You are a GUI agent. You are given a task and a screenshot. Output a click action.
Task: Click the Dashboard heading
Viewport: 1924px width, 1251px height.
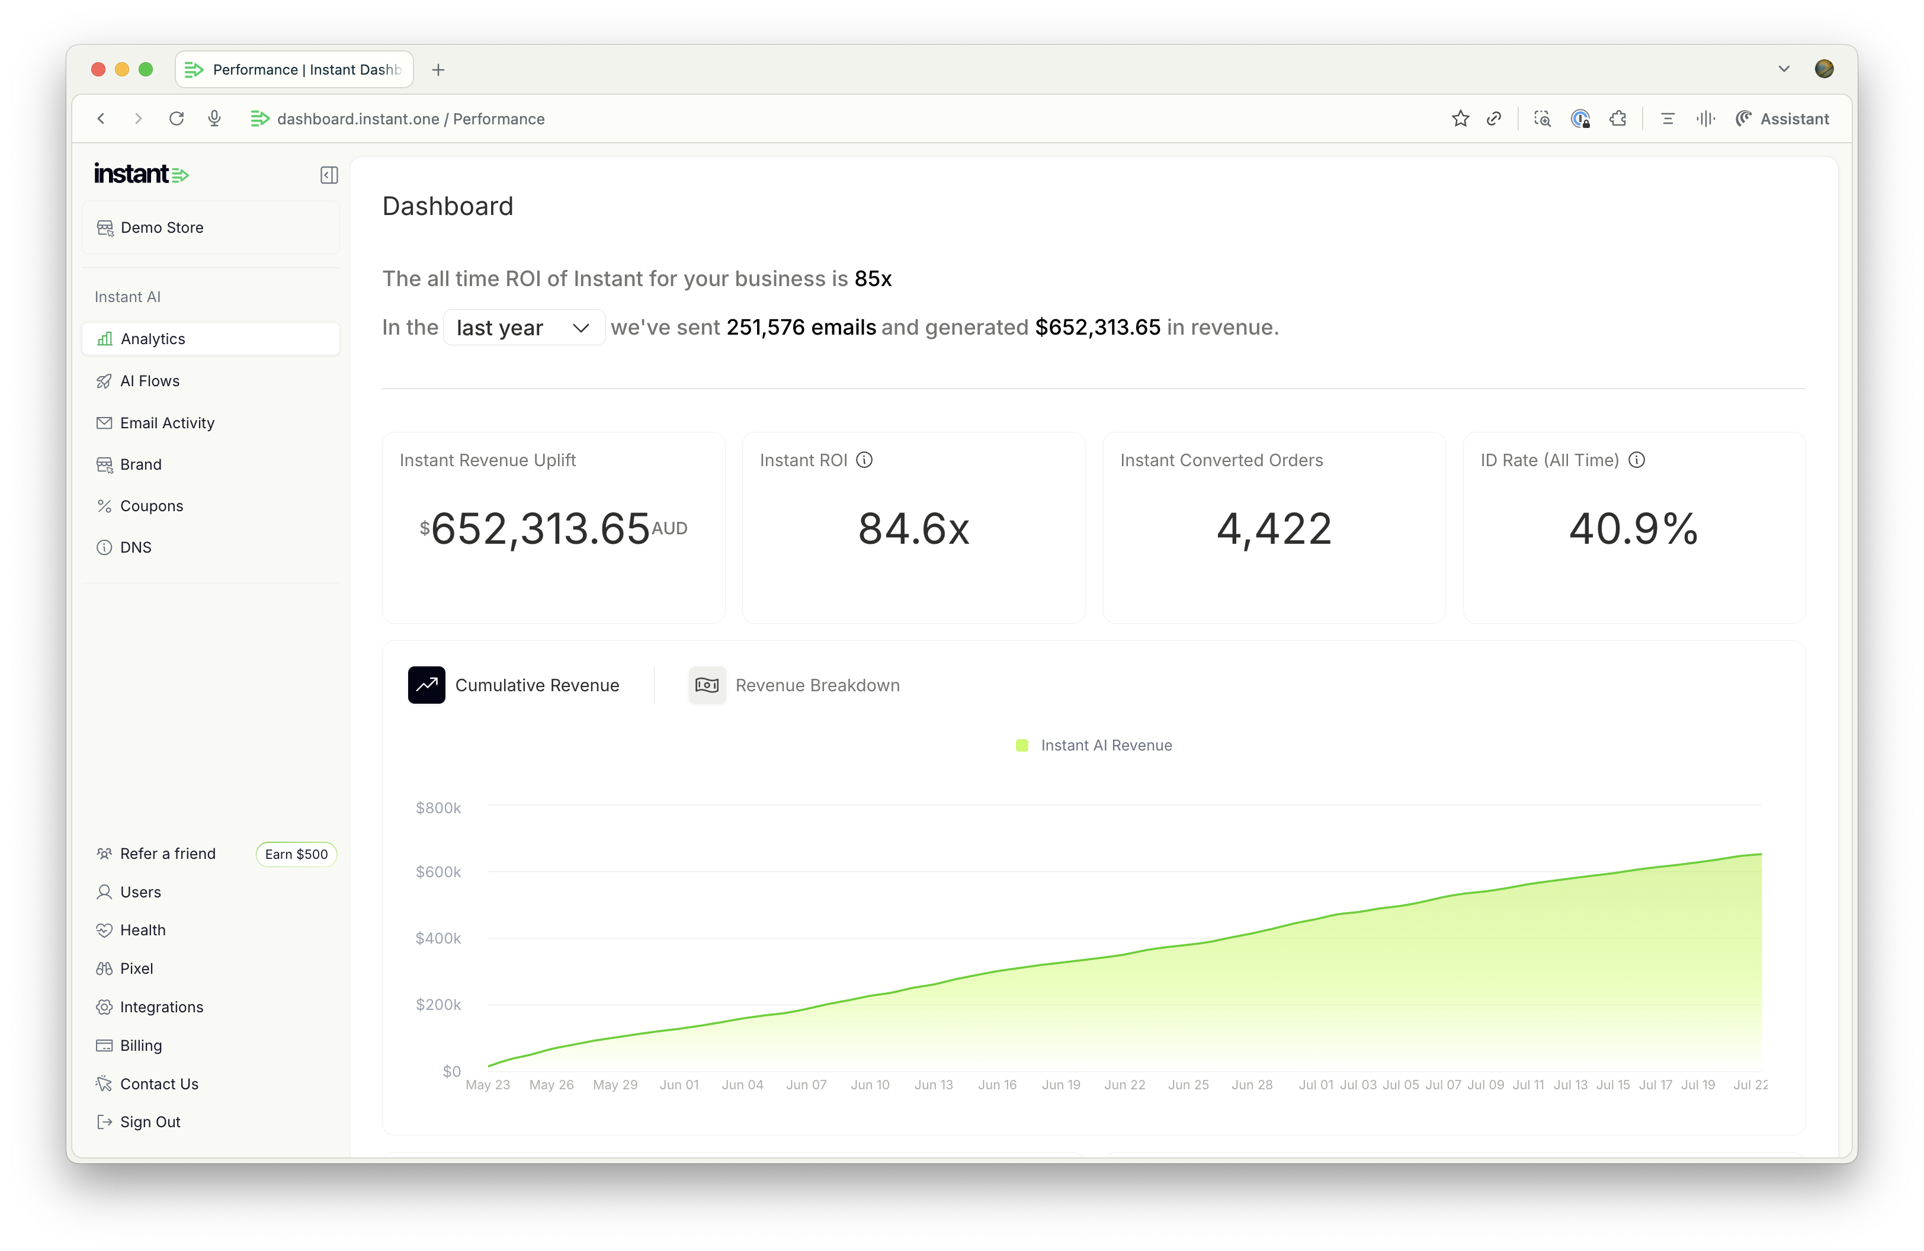(x=448, y=206)
